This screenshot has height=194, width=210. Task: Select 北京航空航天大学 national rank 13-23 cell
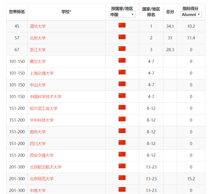tap(151, 167)
